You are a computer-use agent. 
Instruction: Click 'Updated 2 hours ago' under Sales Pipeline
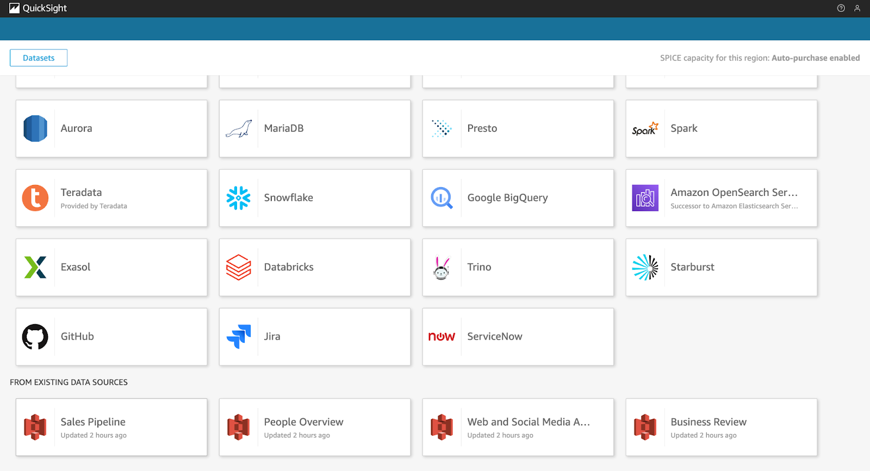94,436
